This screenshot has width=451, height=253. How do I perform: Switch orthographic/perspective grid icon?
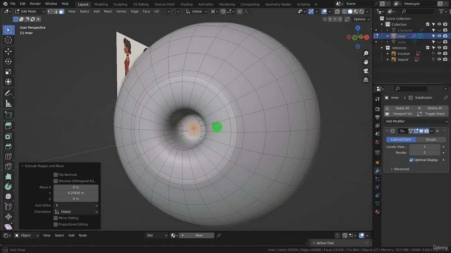(x=366, y=80)
